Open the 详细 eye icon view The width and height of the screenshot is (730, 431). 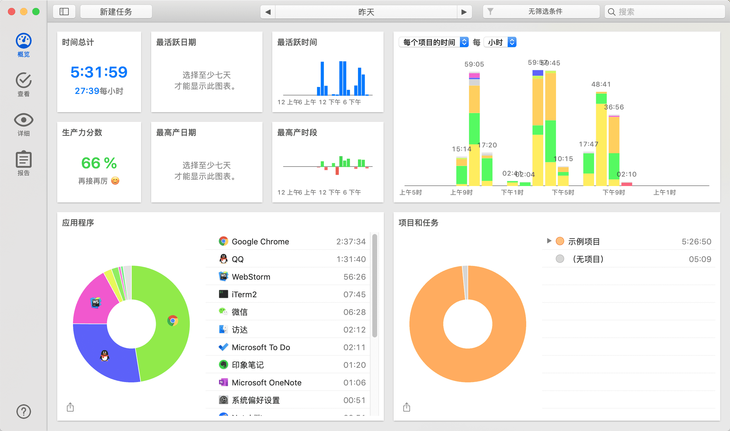(x=23, y=120)
